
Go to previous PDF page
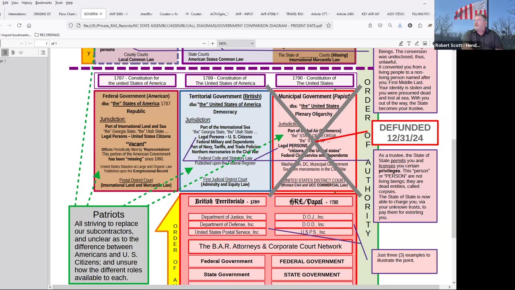tap(21, 43)
